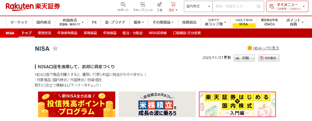Open 投信残高ポイントプログラム banner
This screenshot has width=312, height=121.
(x=77, y=104)
